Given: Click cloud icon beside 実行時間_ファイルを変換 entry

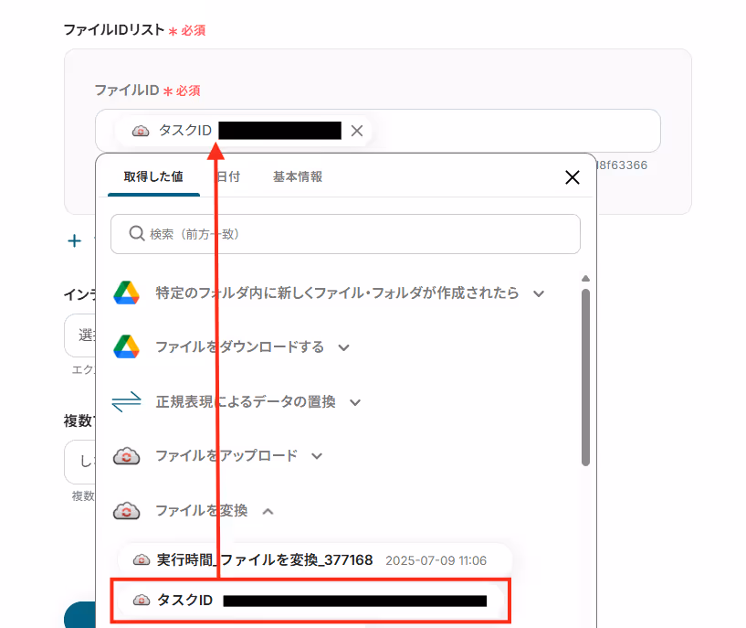Looking at the screenshot, I should (142, 560).
